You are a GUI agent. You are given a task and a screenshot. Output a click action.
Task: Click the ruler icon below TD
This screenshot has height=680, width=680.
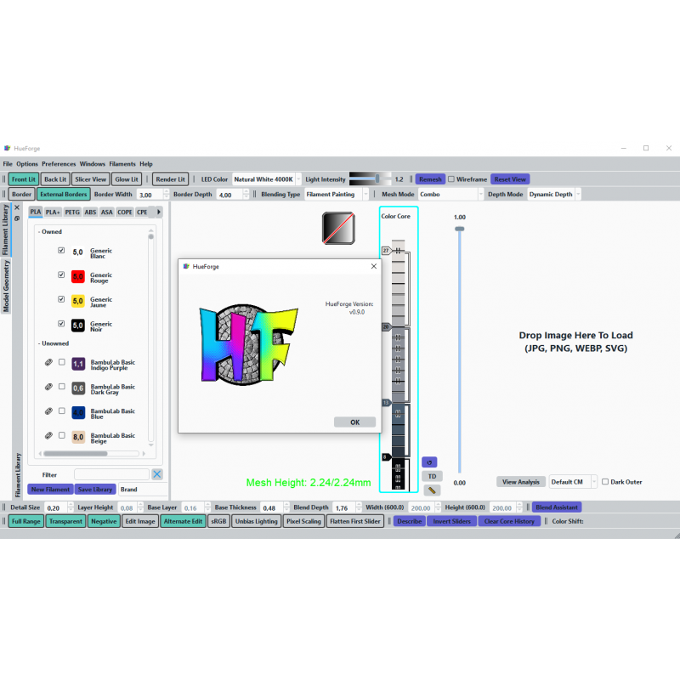pos(432,490)
